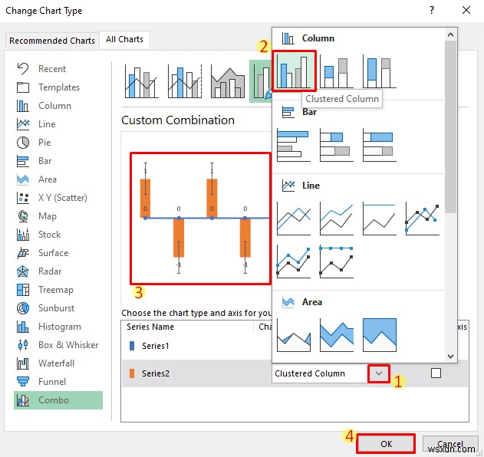Open the Treemap chart category
Viewport: 484px width, 457px height.
58,290
